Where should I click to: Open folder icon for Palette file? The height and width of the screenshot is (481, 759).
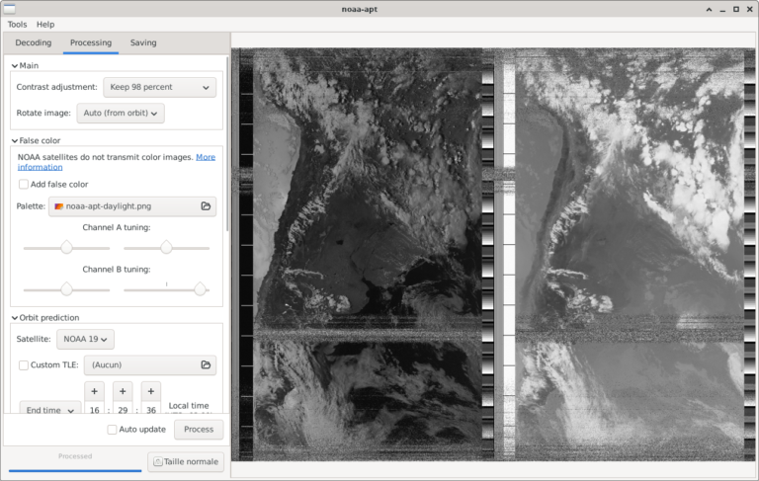[206, 206]
